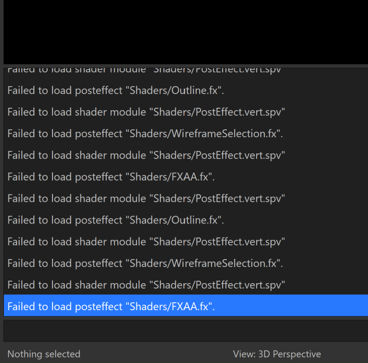Click the divider between log list and input field
Image resolution: width=368 pixels, height=363 pixels.
click(185, 318)
